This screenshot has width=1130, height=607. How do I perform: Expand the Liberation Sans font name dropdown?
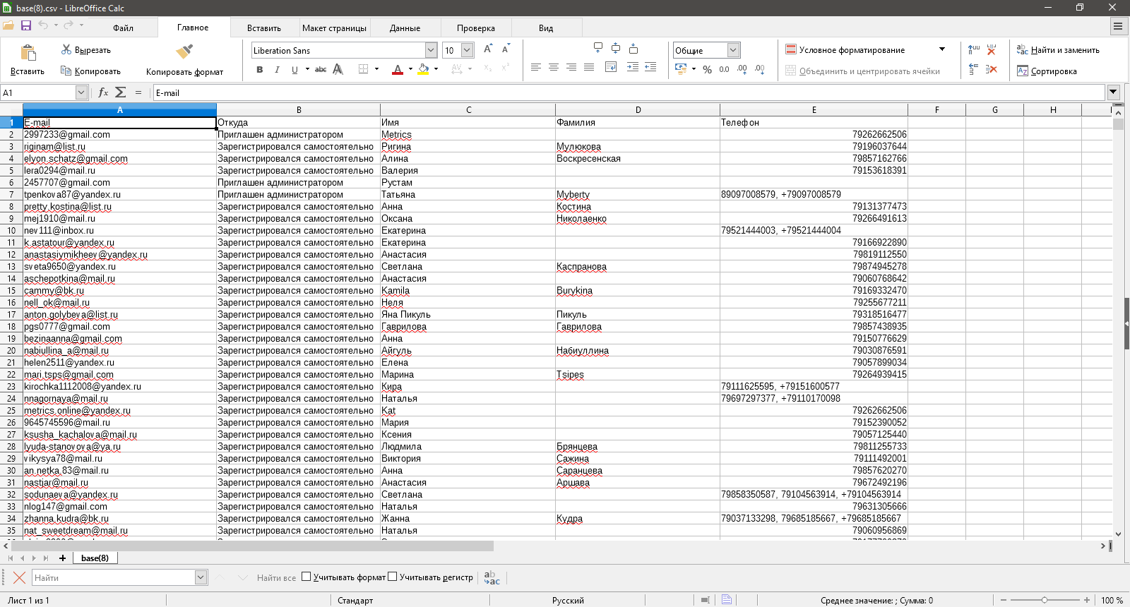tap(431, 50)
